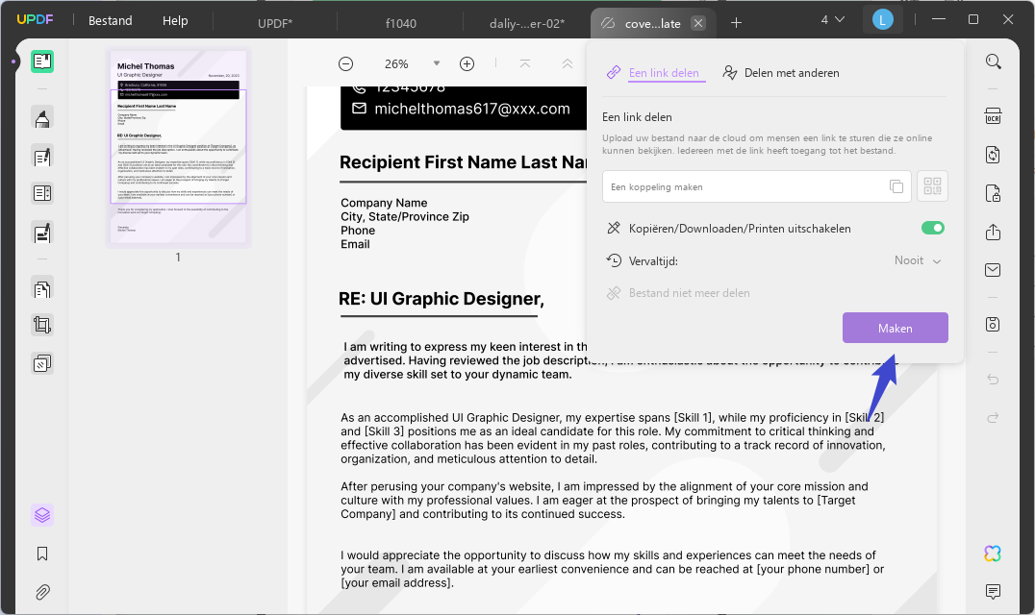
Task: Select the Delen met anderen tab
Action: 781,72
